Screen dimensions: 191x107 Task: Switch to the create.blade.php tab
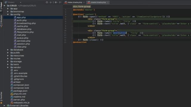[x=98, y=2]
